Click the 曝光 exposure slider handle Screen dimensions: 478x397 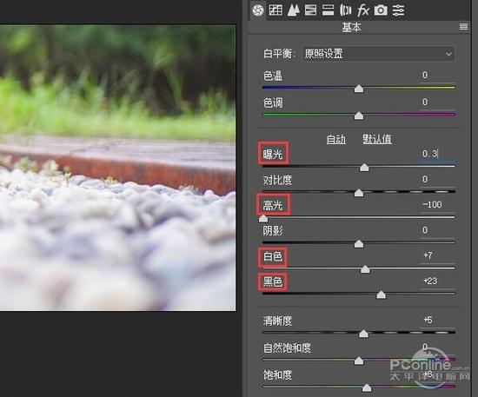364,168
